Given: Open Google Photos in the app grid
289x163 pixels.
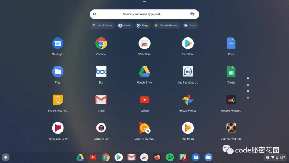Looking at the screenshot, I should pyautogui.click(x=188, y=100).
